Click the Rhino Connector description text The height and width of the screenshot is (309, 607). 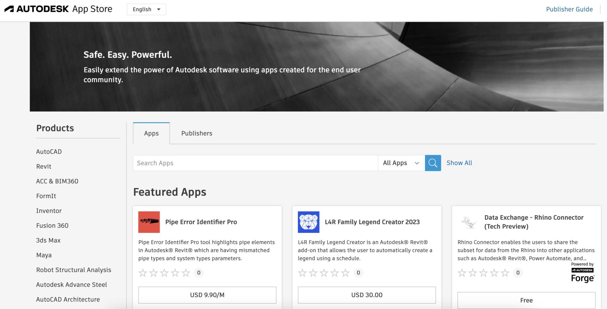[x=526, y=250]
